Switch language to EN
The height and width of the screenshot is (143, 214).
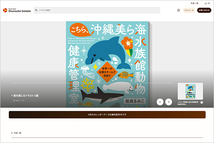coord(209,4)
